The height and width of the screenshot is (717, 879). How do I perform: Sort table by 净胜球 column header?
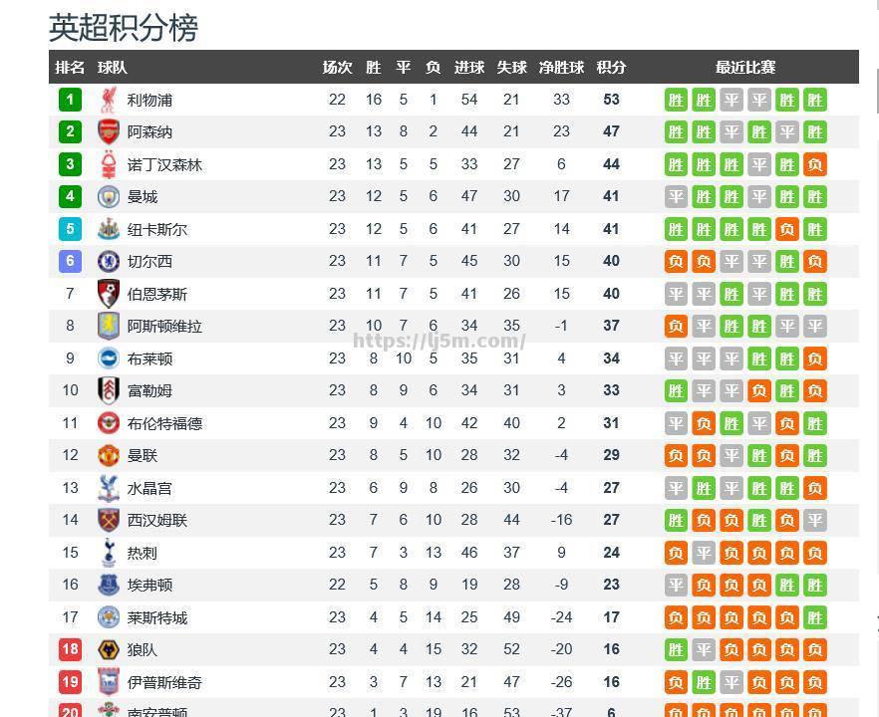[x=561, y=68]
